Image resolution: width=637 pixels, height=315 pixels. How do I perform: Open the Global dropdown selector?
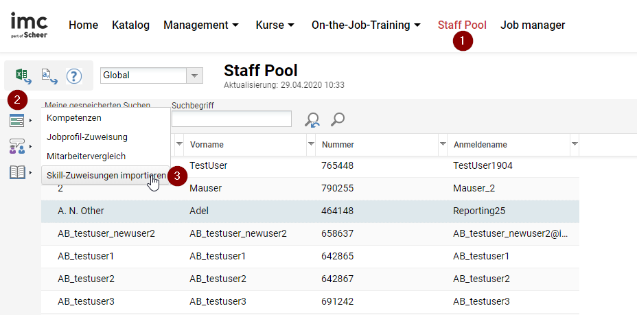pos(195,75)
